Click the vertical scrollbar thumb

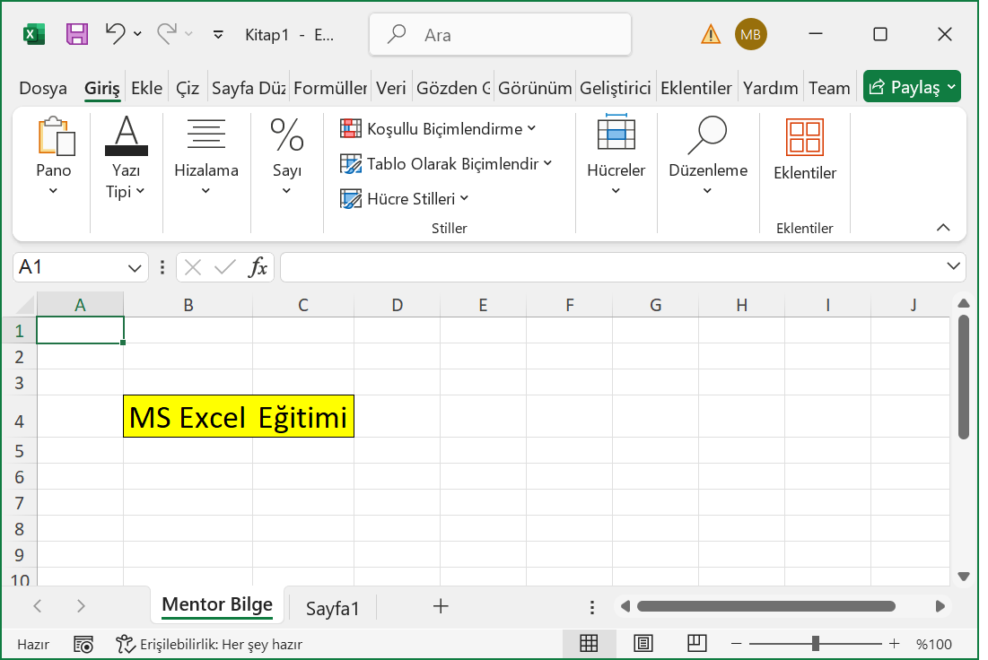(x=964, y=377)
